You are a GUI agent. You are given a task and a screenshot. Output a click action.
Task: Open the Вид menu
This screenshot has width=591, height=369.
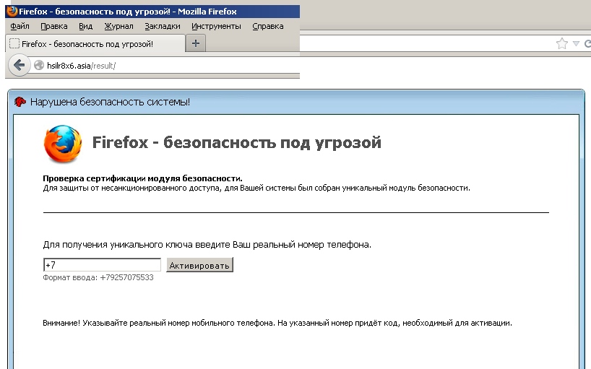coord(85,26)
